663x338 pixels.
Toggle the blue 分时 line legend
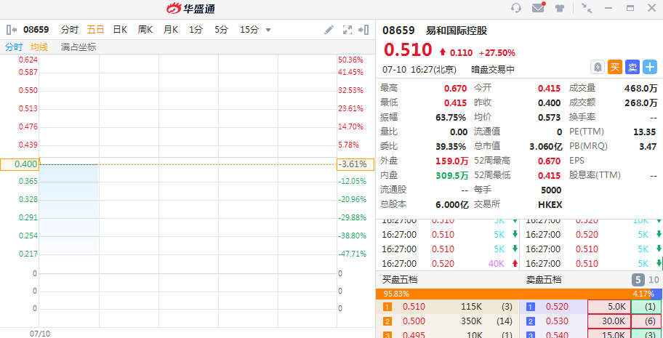(14, 47)
